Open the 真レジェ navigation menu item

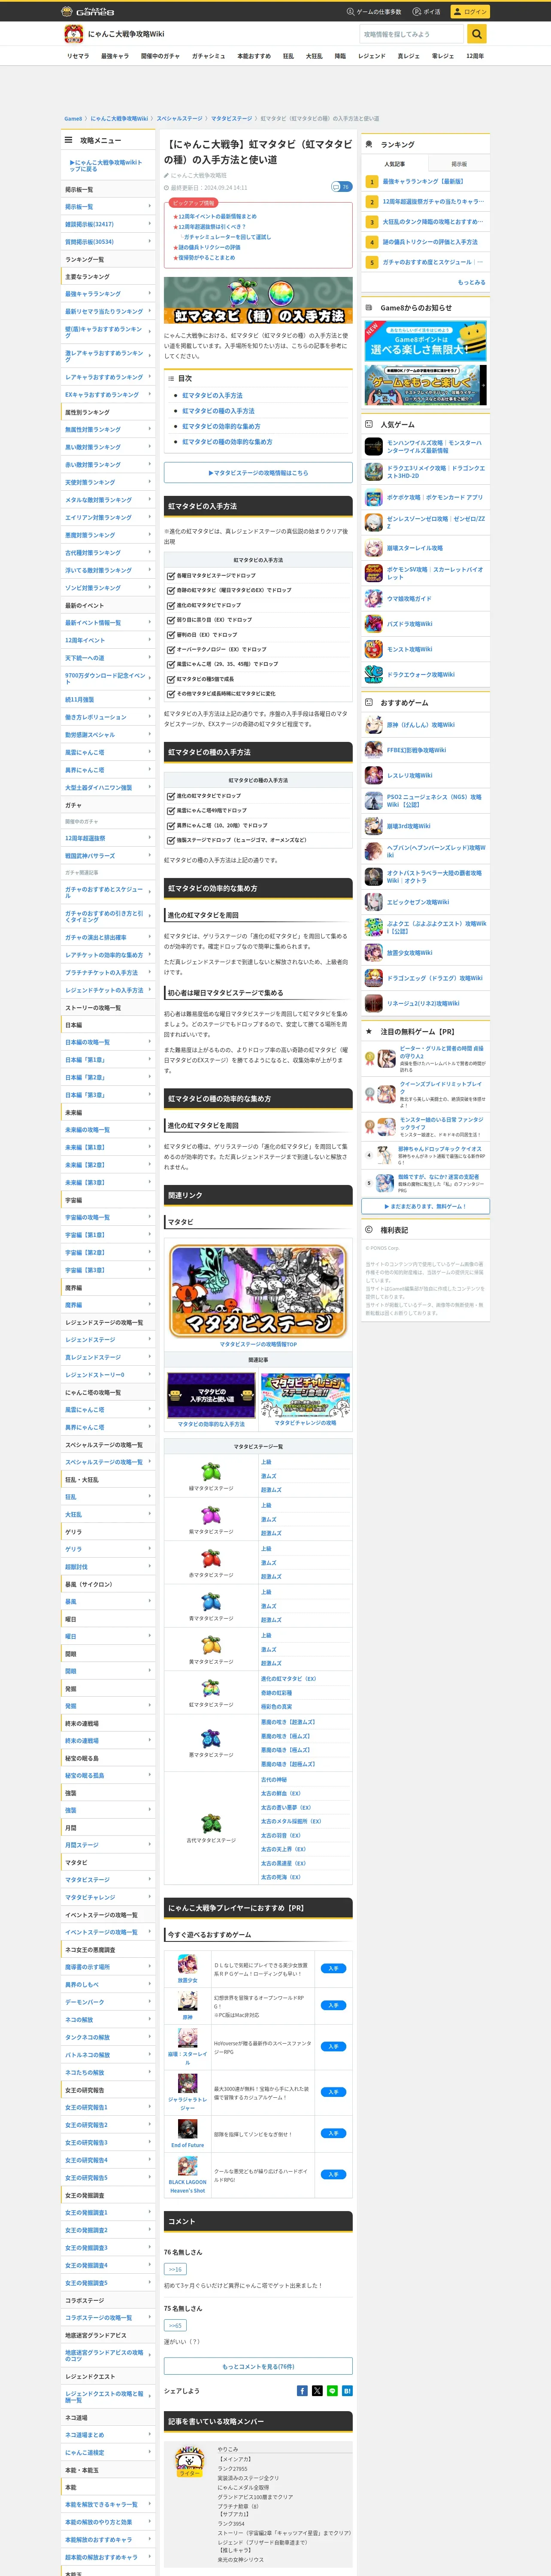coord(408,56)
